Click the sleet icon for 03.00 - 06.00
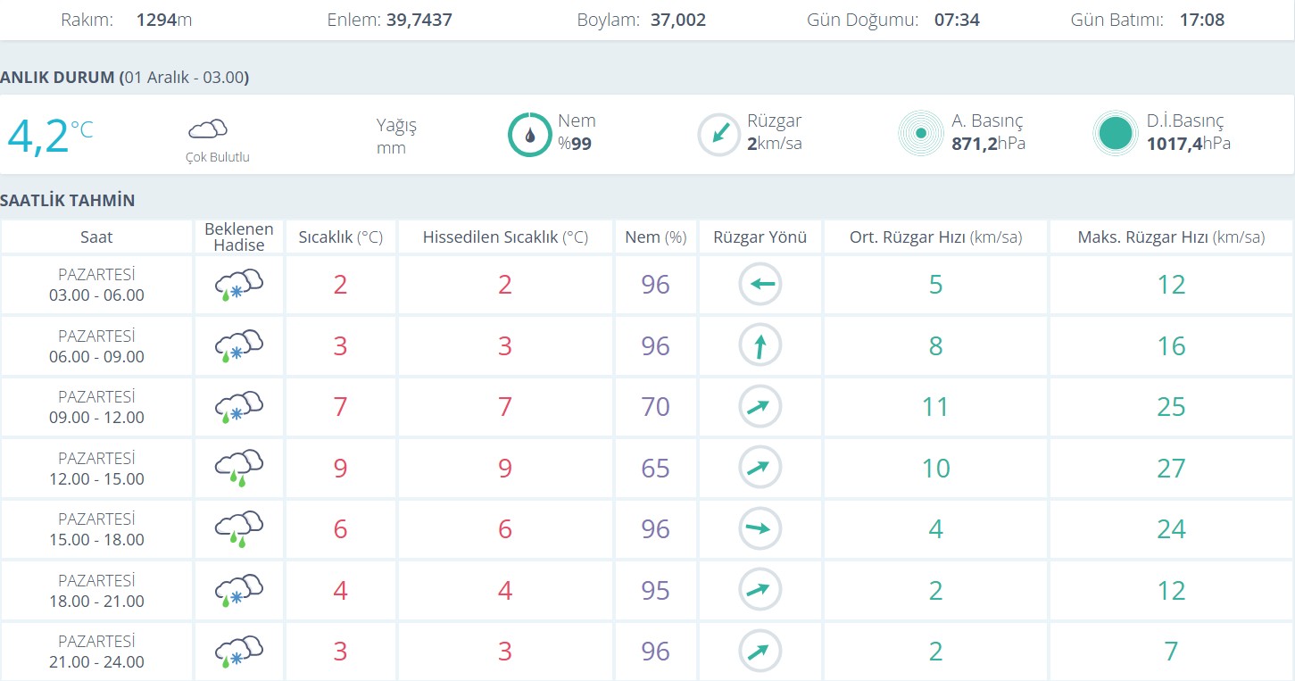The width and height of the screenshot is (1295, 681). point(238,286)
